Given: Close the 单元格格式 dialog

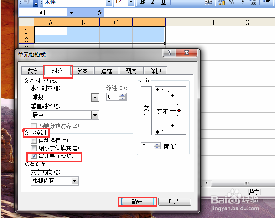Looking at the screenshot, I should (187, 53).
